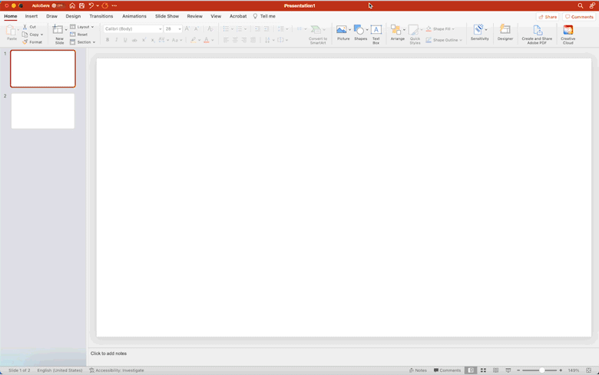Switch to Normal view in status bar
This screenshot has width=599, height=375.
coord(471,370)
